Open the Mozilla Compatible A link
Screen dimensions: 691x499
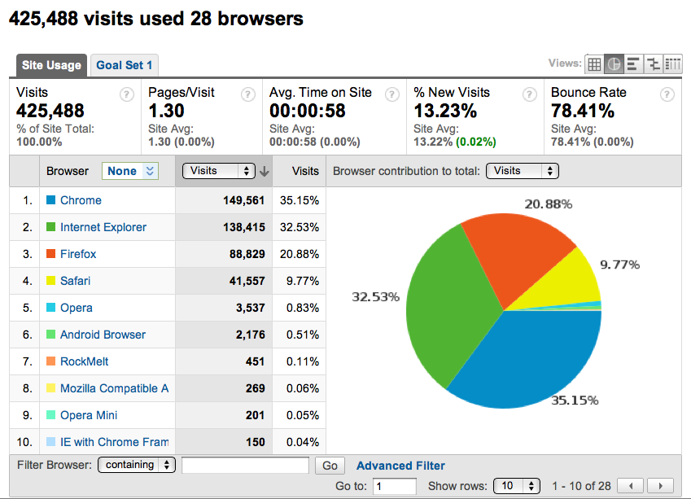click(x=115, y=388)
